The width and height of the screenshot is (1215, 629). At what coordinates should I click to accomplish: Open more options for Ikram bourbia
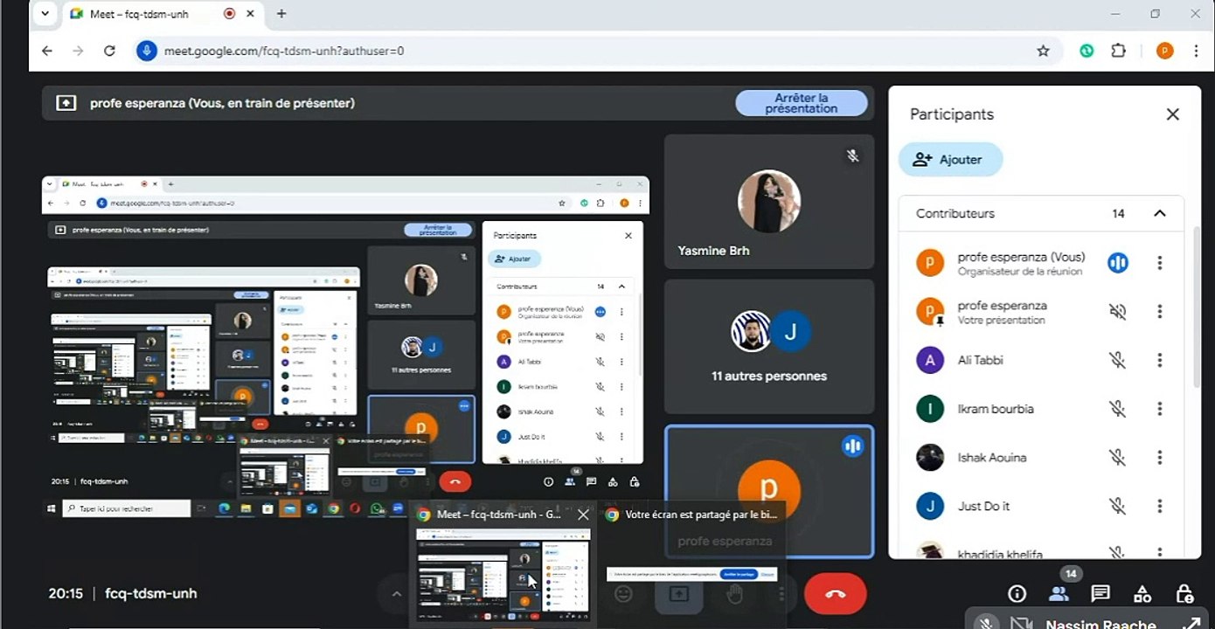pos(1160,409)
